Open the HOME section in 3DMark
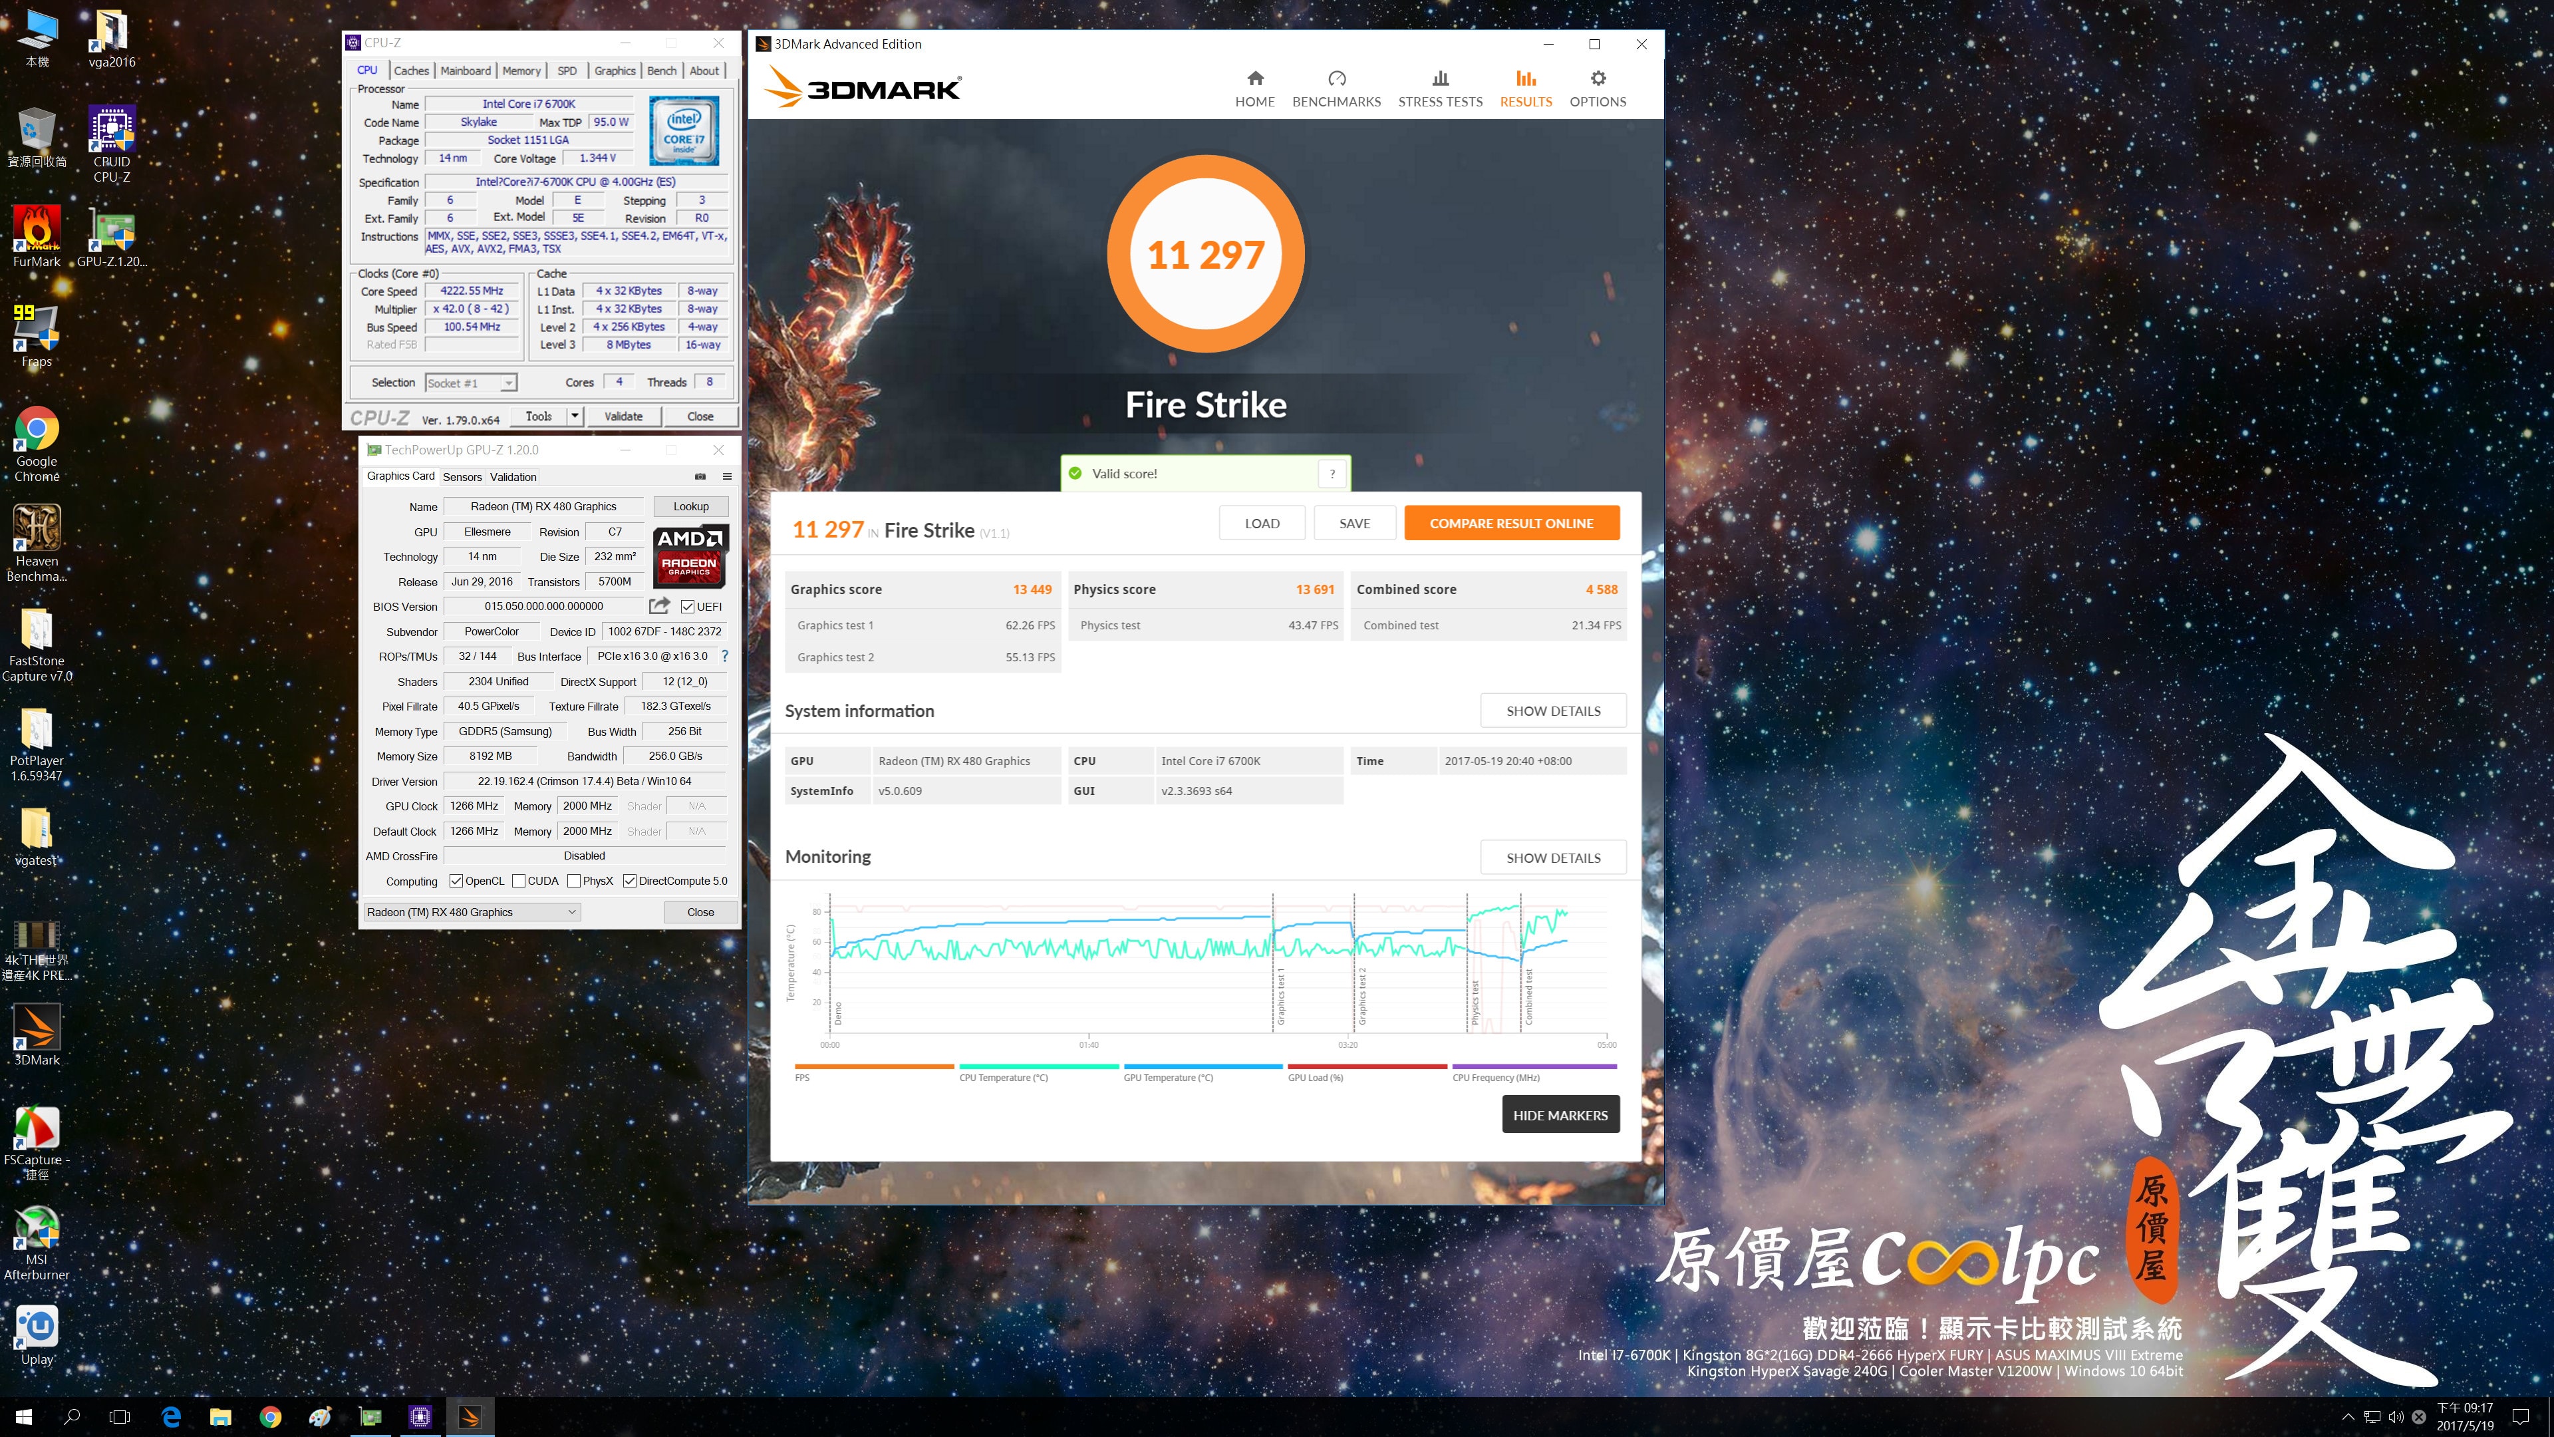The height and width of the screenshot is (1437, 2554). pos(1254,88)
